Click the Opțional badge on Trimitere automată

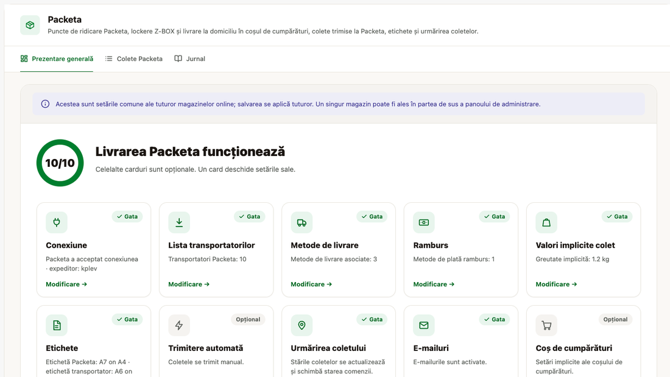click(x=248, y=319)
